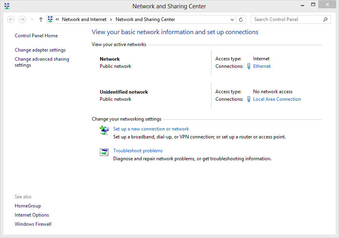Click the Ethernet adapter icon
The width and height of the screenshot is (339, 238).
click(x=249, y=66)
